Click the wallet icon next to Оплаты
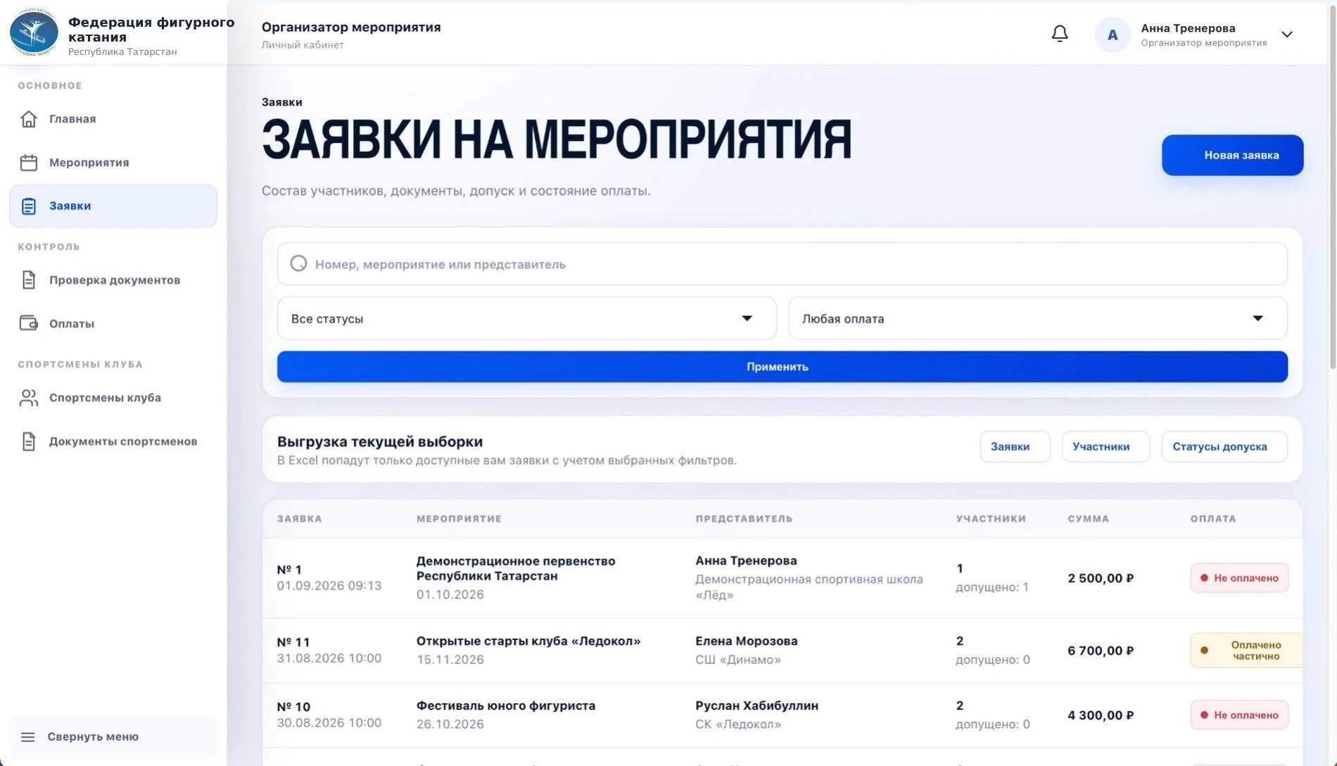 (29, 324)
